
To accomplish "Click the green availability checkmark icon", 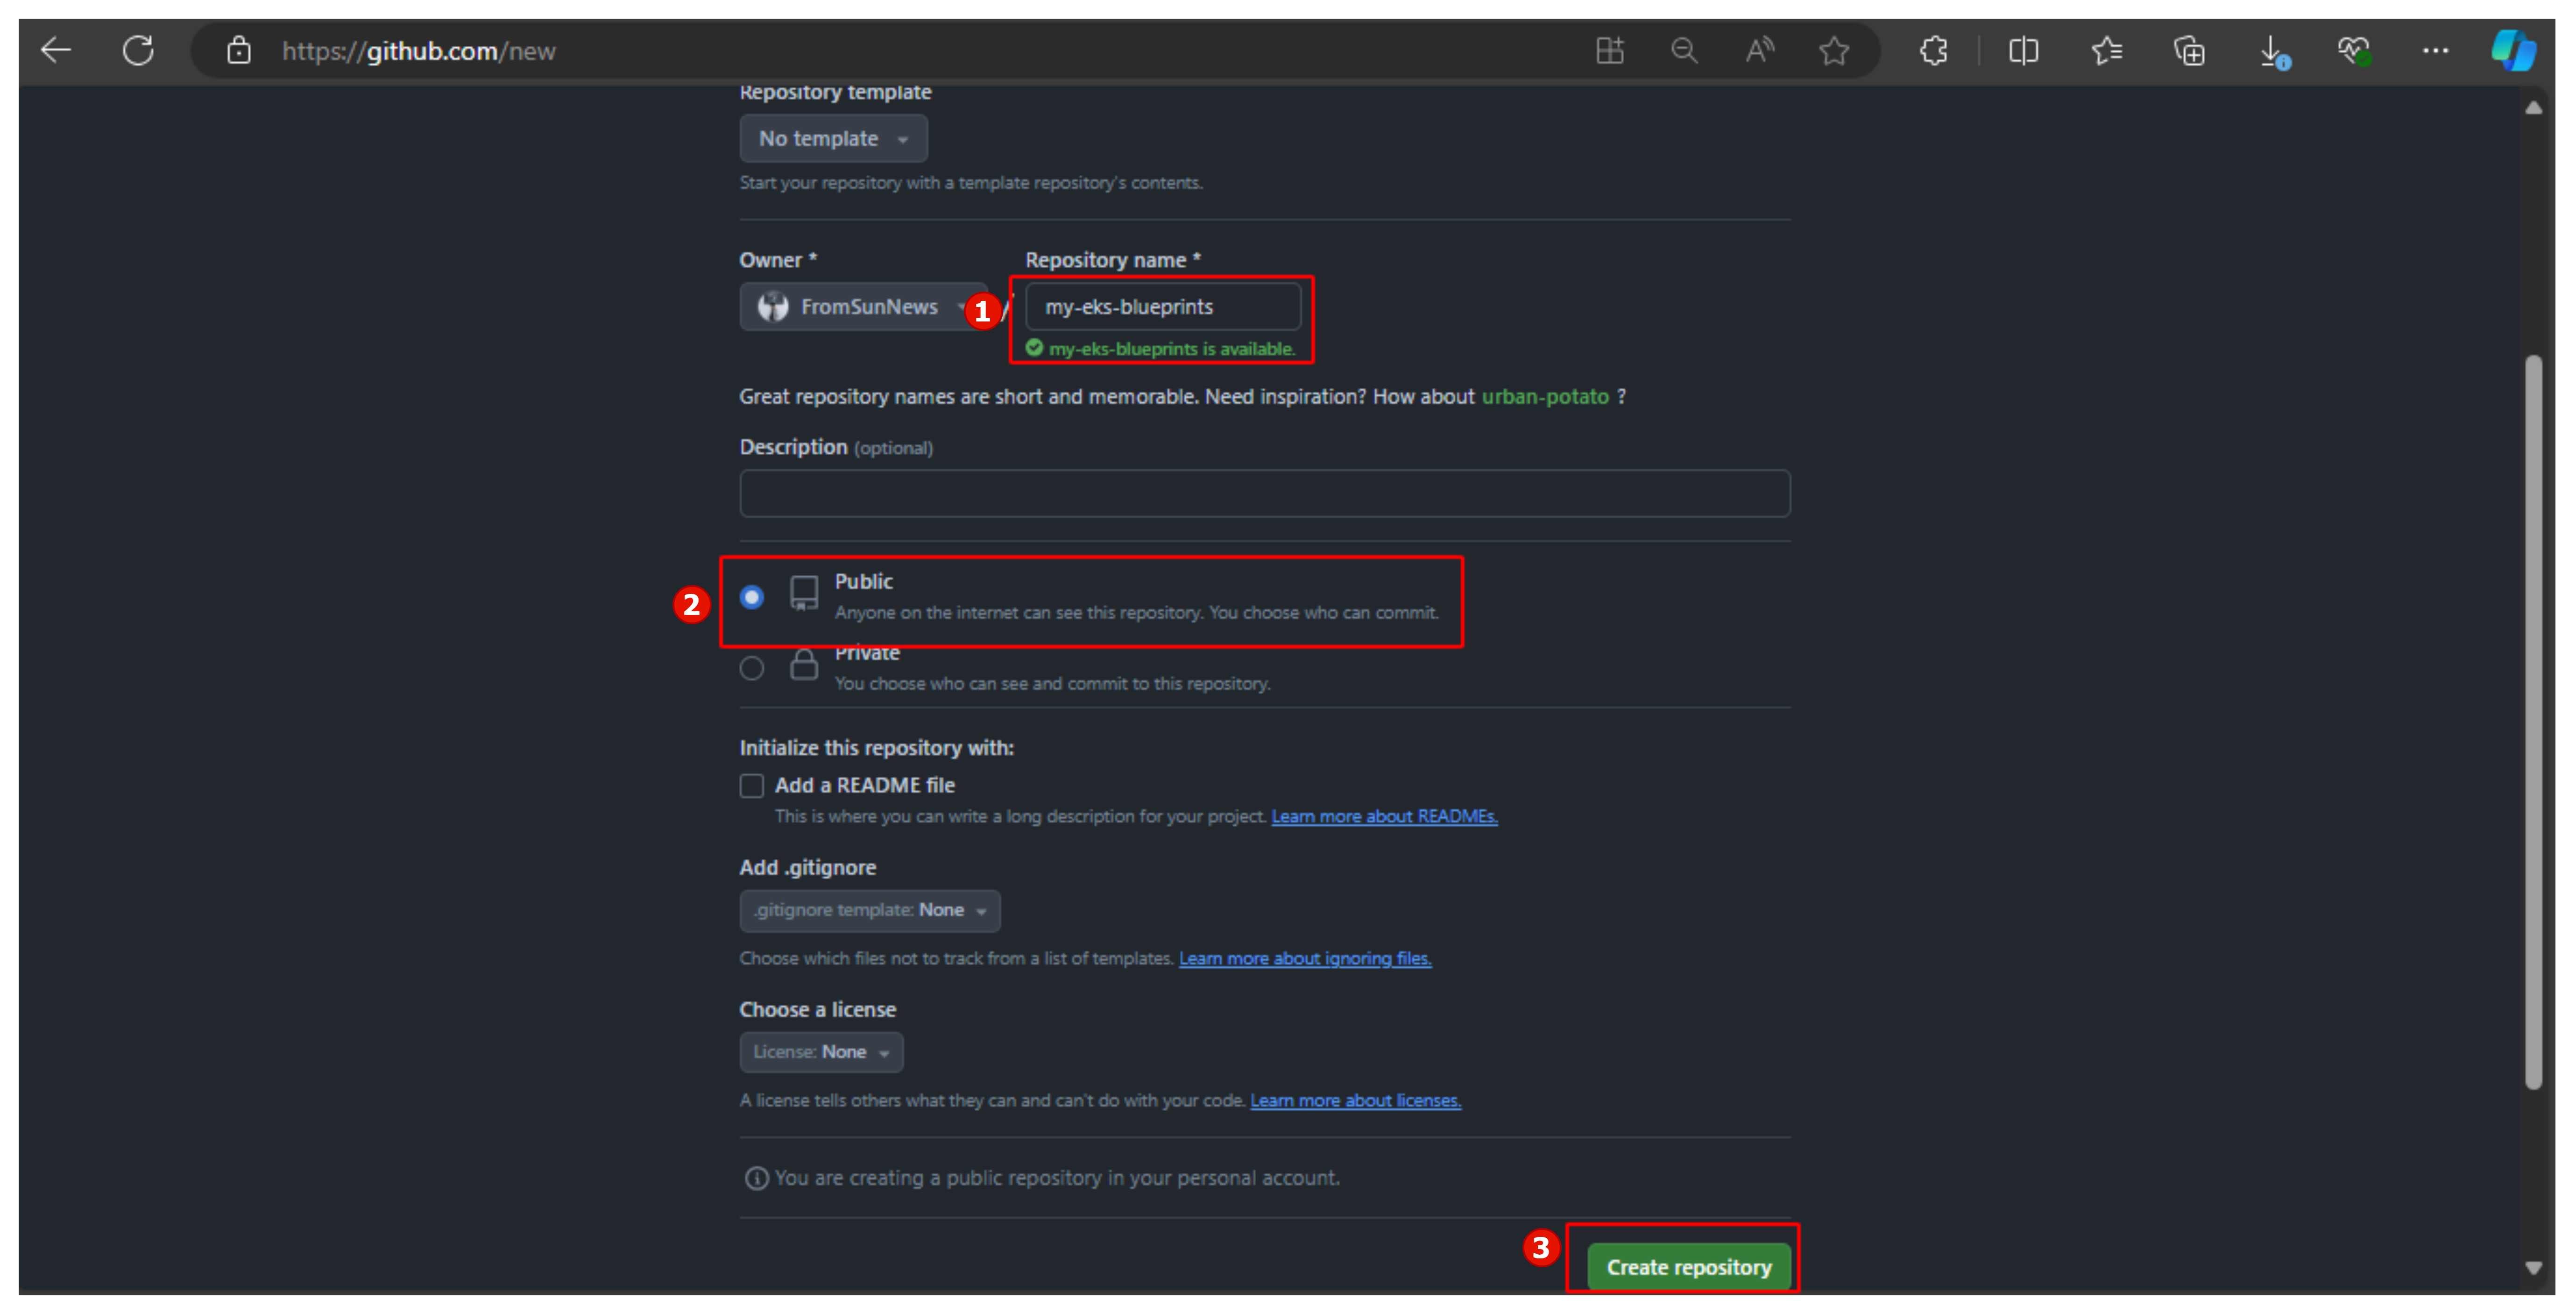I will pyautogui.click(x=1034, y=347).
